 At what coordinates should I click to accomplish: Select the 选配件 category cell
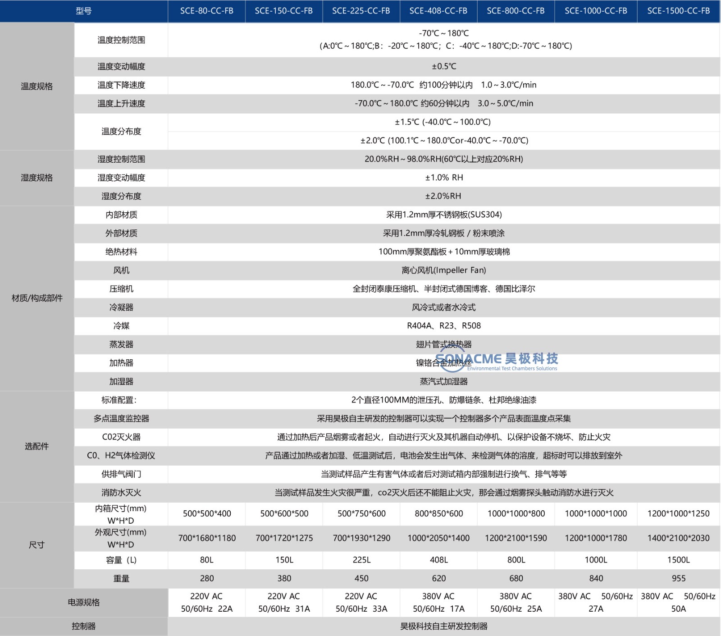(x=37, y=446)
